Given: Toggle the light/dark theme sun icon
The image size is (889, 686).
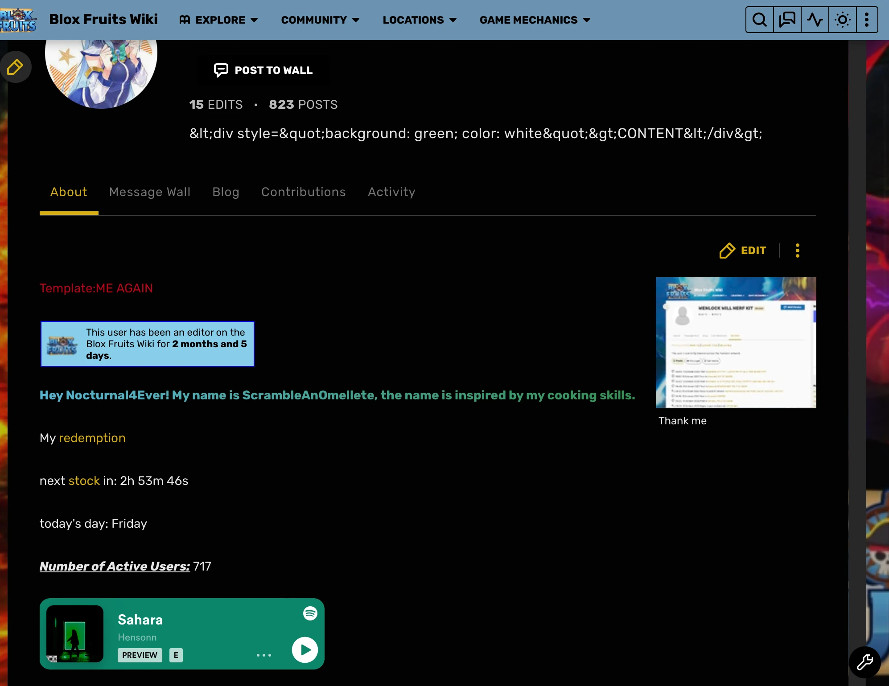Looking at the screenshot, I should click(x=842, y=20).
